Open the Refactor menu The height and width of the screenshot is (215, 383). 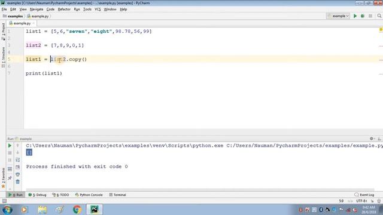point(64,10)
